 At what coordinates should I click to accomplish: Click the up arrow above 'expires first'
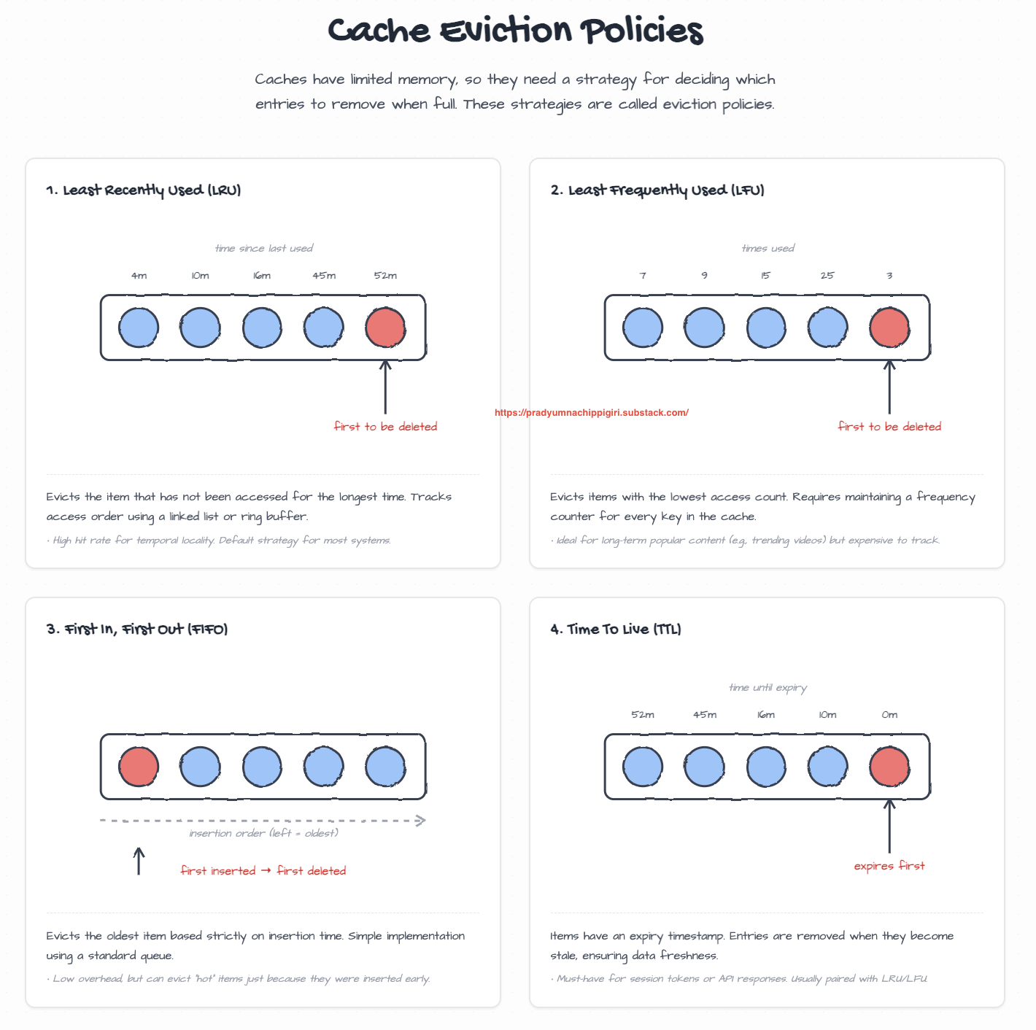(889, 826)
